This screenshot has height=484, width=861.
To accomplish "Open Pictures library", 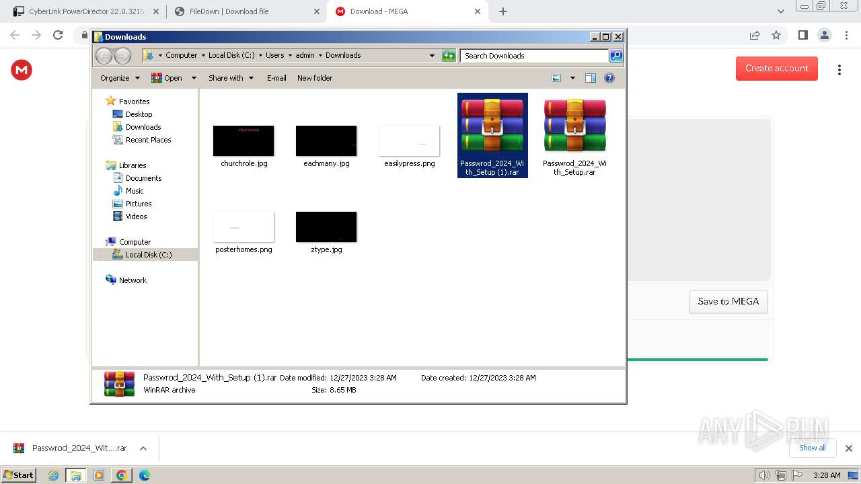I will (x=139, y=204).
